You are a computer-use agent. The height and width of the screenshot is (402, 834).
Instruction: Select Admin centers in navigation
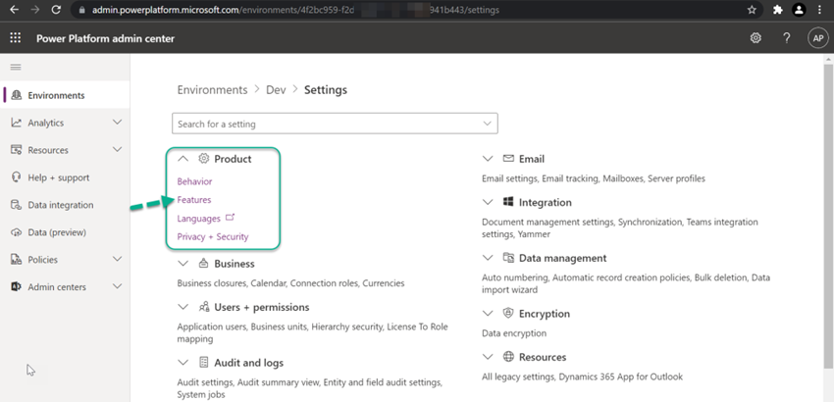click(65, 286)
